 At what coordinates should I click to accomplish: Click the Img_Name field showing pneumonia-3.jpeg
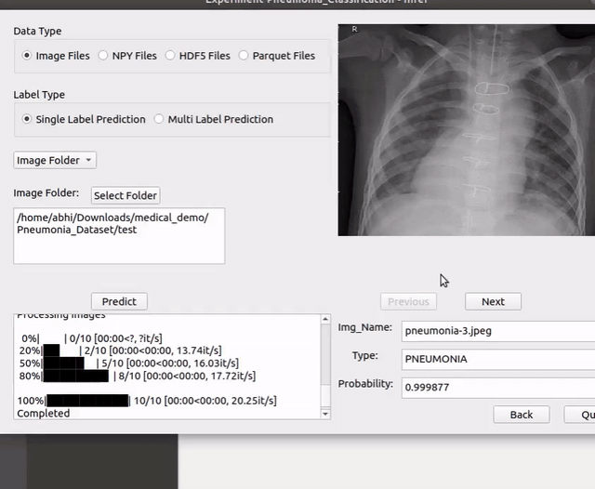(x=497, y=331)
